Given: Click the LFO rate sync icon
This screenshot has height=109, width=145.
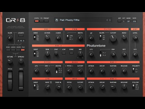Looking at the screenshot, I should click(51, 82).
